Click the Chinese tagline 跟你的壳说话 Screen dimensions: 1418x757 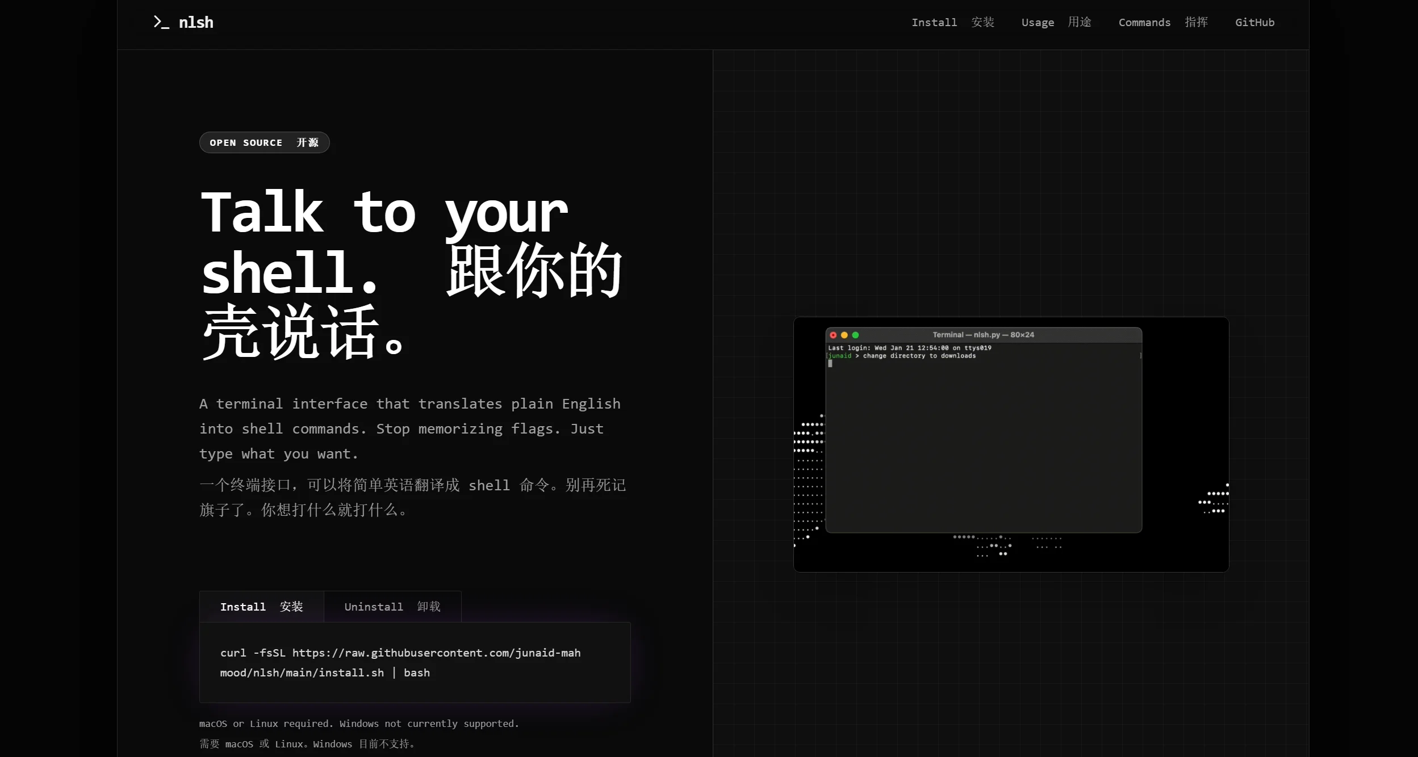533,272
